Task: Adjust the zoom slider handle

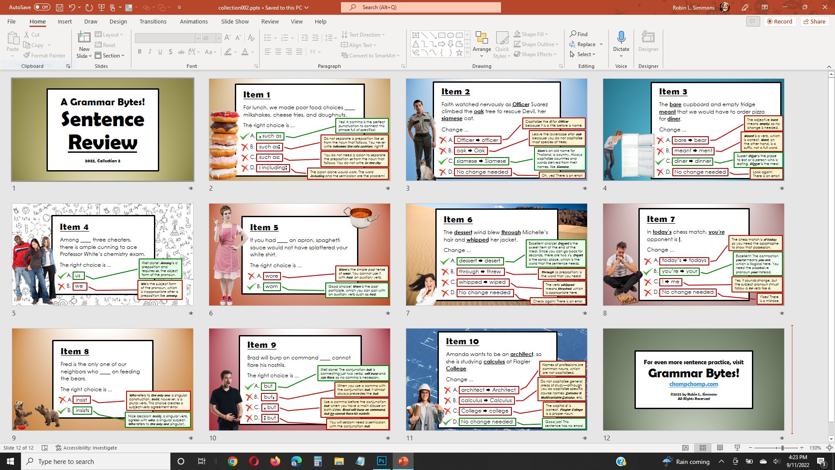Action: coord(782,448)
